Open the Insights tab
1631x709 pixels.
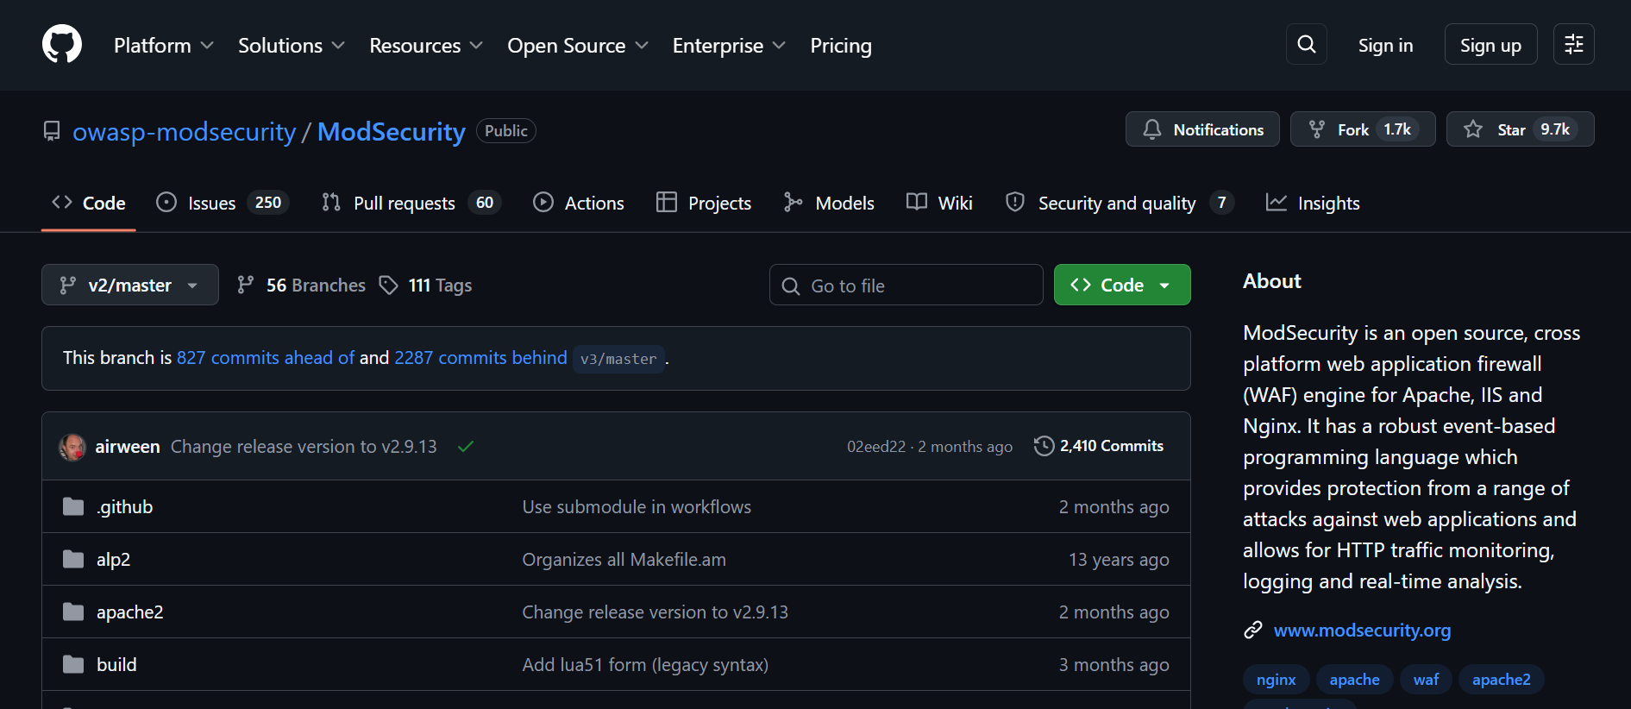tap(1313, 203)
